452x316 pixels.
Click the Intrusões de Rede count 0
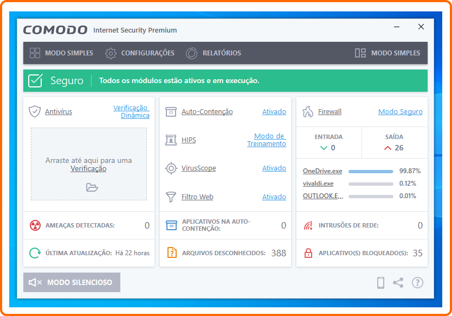[x=420, y=225]
